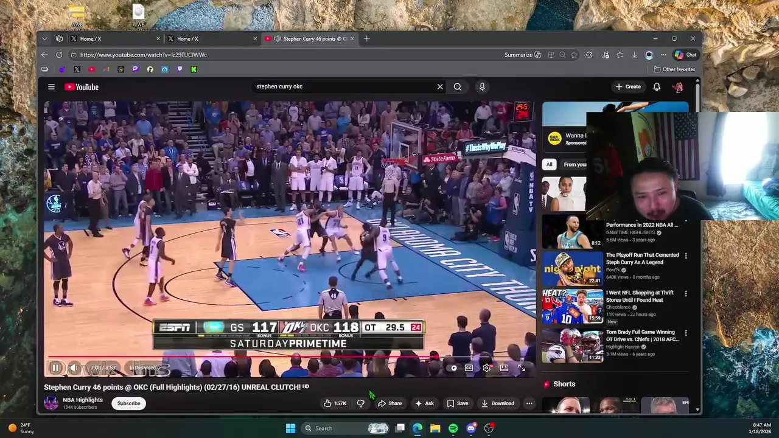
Task: Click the Share button
Action: click(x=389, y=403)
